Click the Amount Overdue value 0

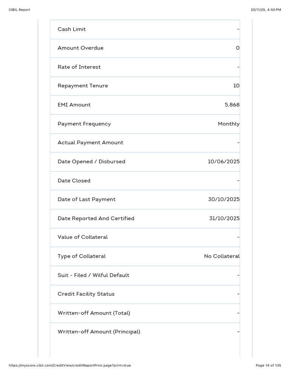click(x=238, y=48)
